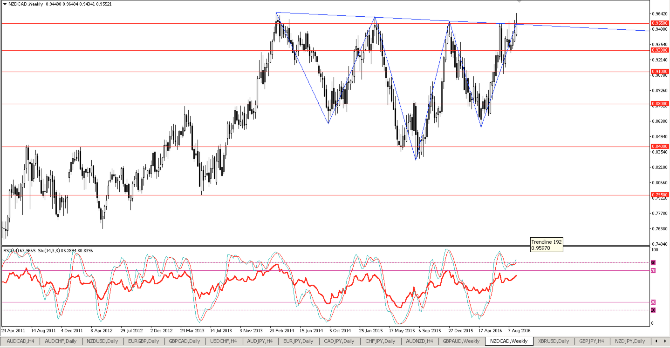Click the active NZDCAD,Weekly chart tab
Screen dimensions: 670x348
point(509,341)
